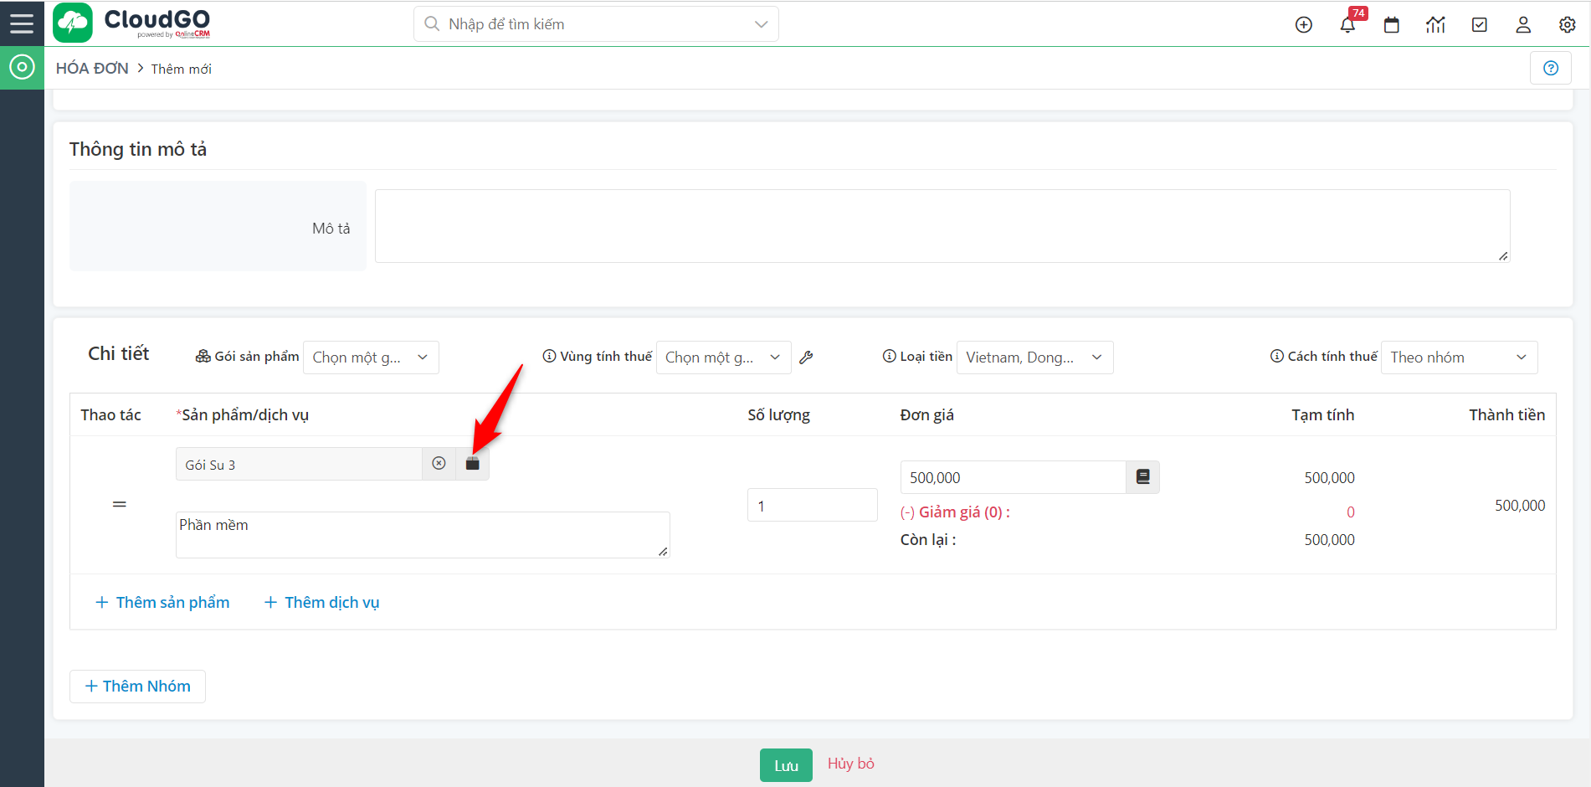Open the settings gear icon

coord(1567,25)
